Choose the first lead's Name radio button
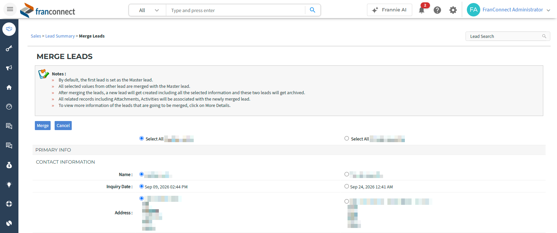 (141, 174)
